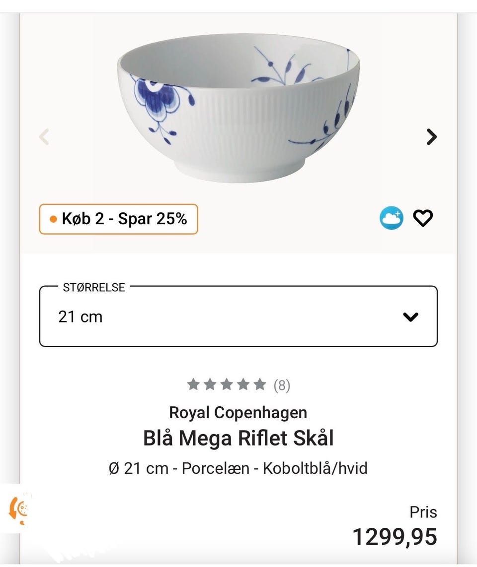
Task: Click the fifth rating star
Action: coord(259,384)
